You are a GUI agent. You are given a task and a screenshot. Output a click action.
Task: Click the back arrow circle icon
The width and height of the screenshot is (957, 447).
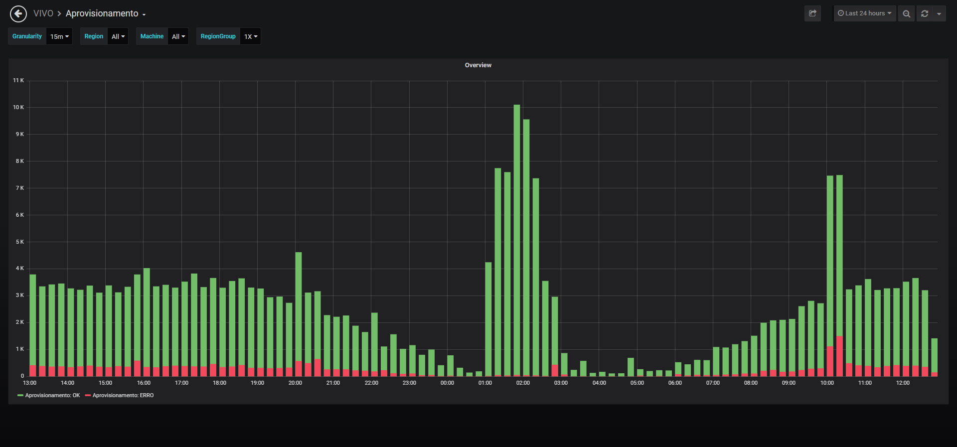tap(18, 14)
